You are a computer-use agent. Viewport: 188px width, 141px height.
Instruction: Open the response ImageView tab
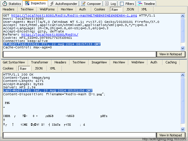coord(99,62)
